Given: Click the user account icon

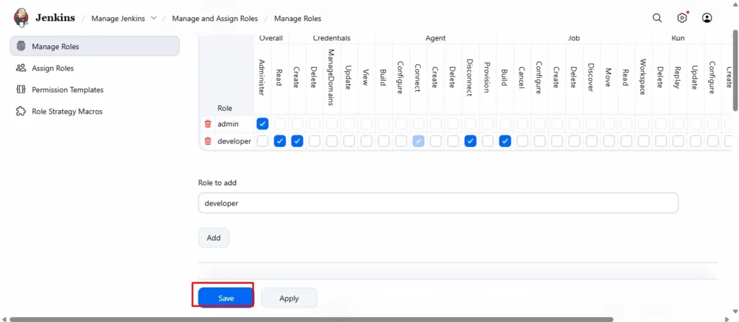Looking at the screenshot, I should tap(707, 18).
